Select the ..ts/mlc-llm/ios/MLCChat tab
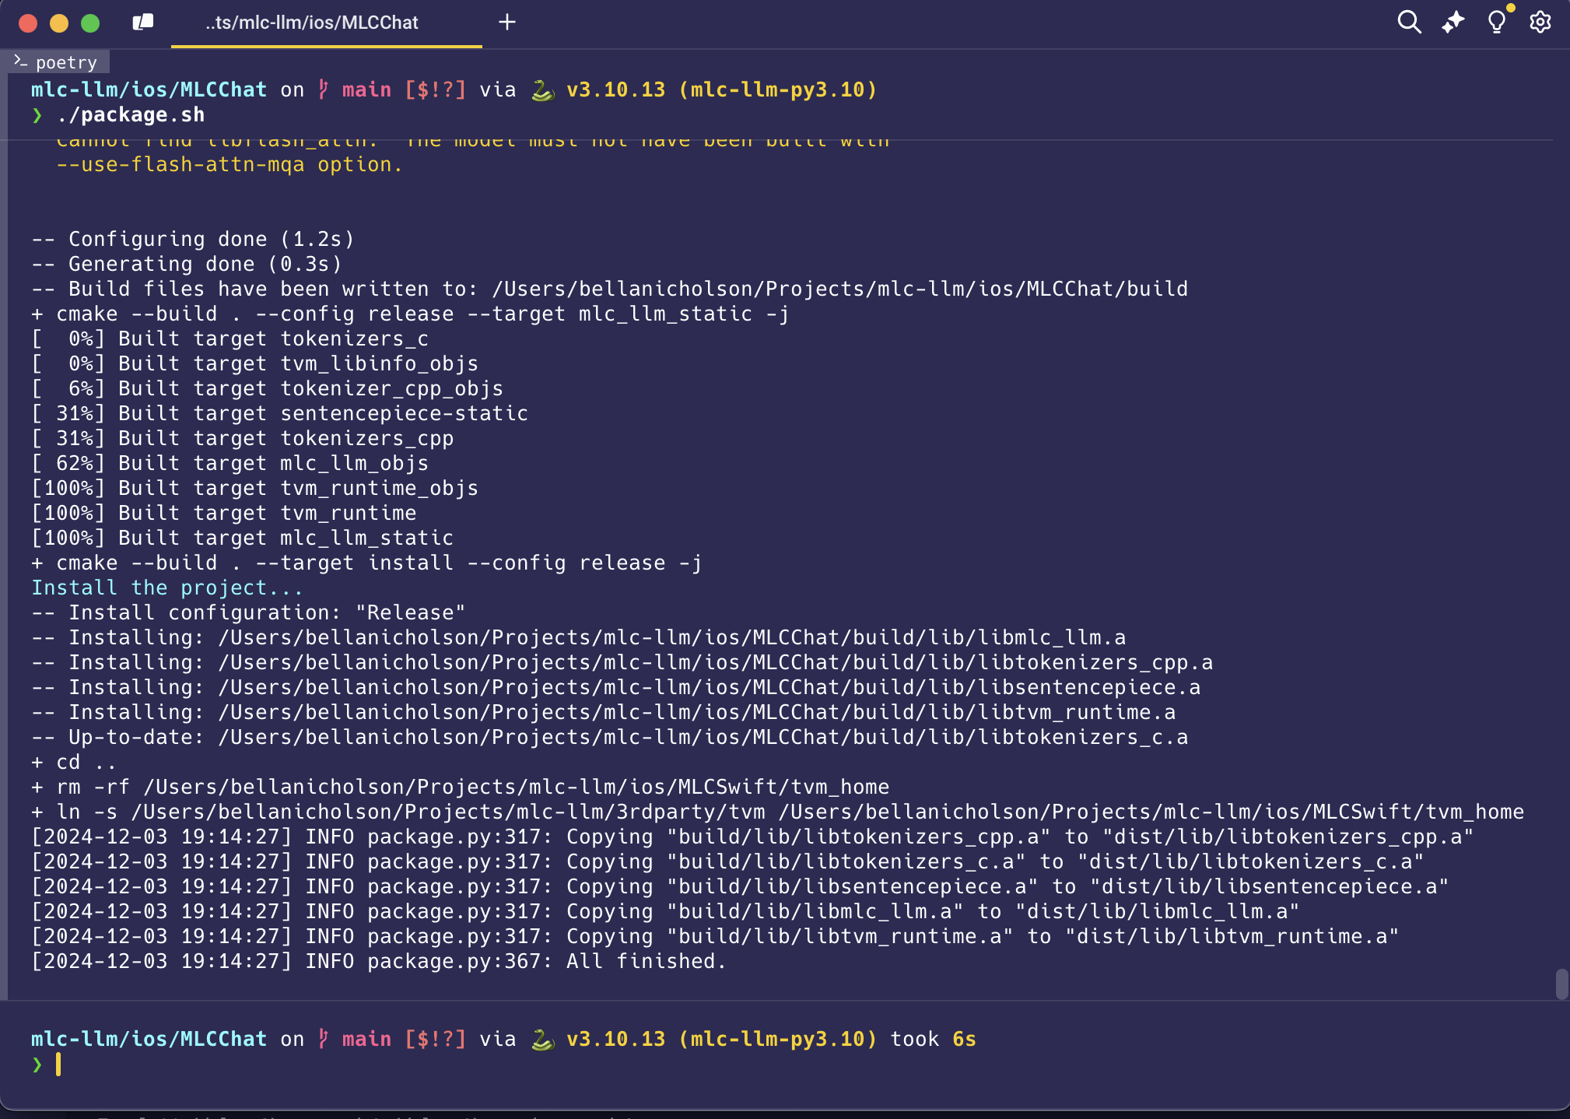The height and width of the screenshot is (1119, 1570). pos(312,23)
